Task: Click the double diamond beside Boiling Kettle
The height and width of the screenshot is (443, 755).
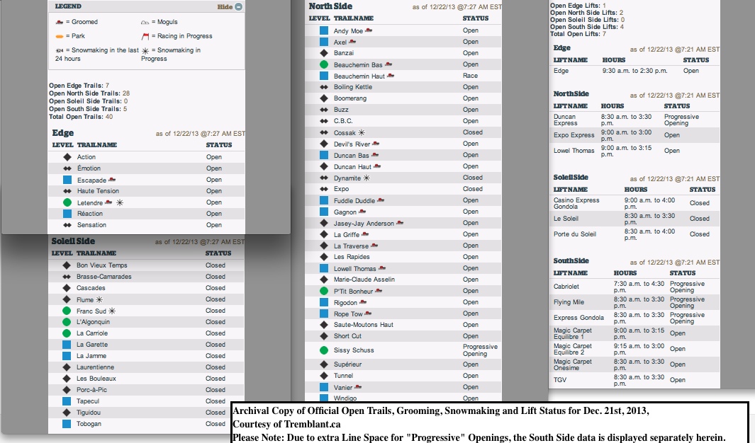Action: point(324,87)
